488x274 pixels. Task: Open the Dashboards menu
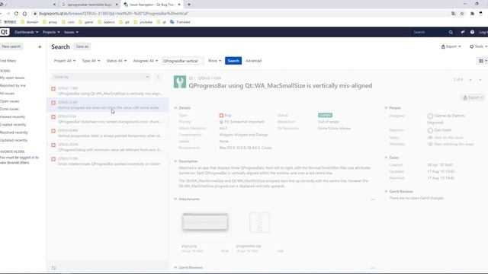click(x=26, y=32)
